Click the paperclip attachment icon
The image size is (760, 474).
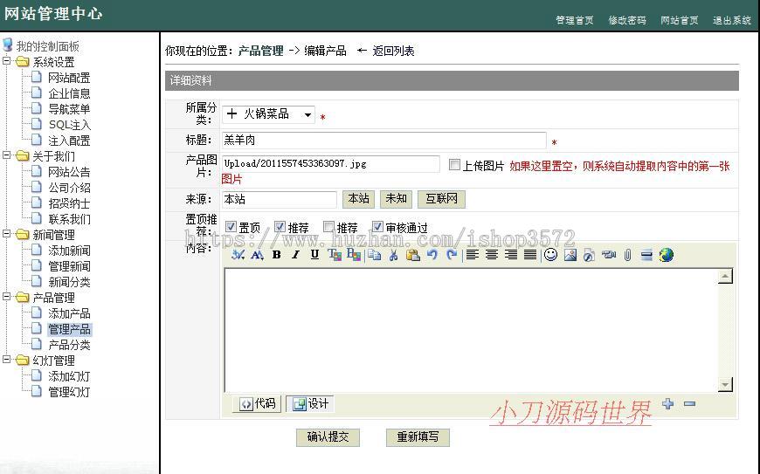628,255
